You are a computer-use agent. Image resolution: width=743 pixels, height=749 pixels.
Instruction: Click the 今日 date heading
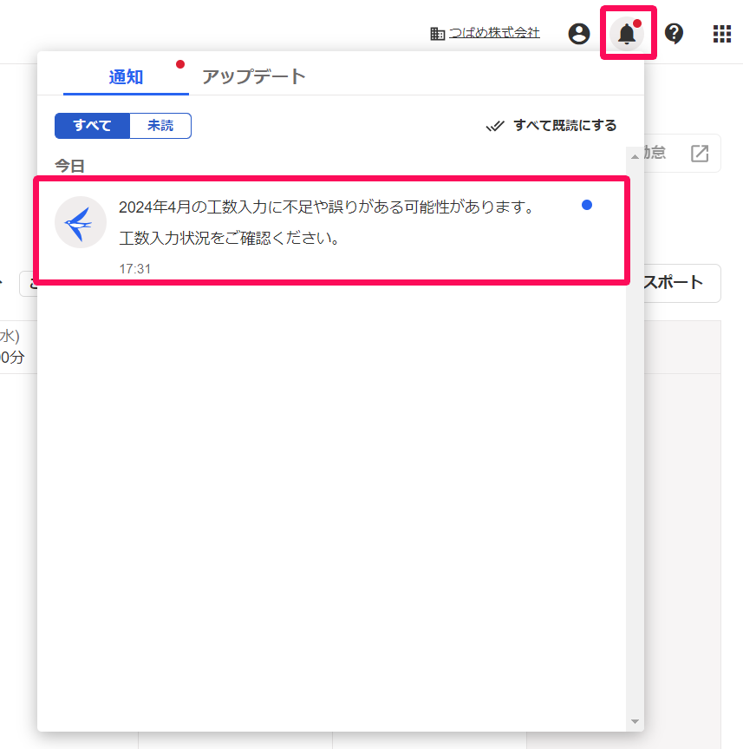tap(69, 166)
